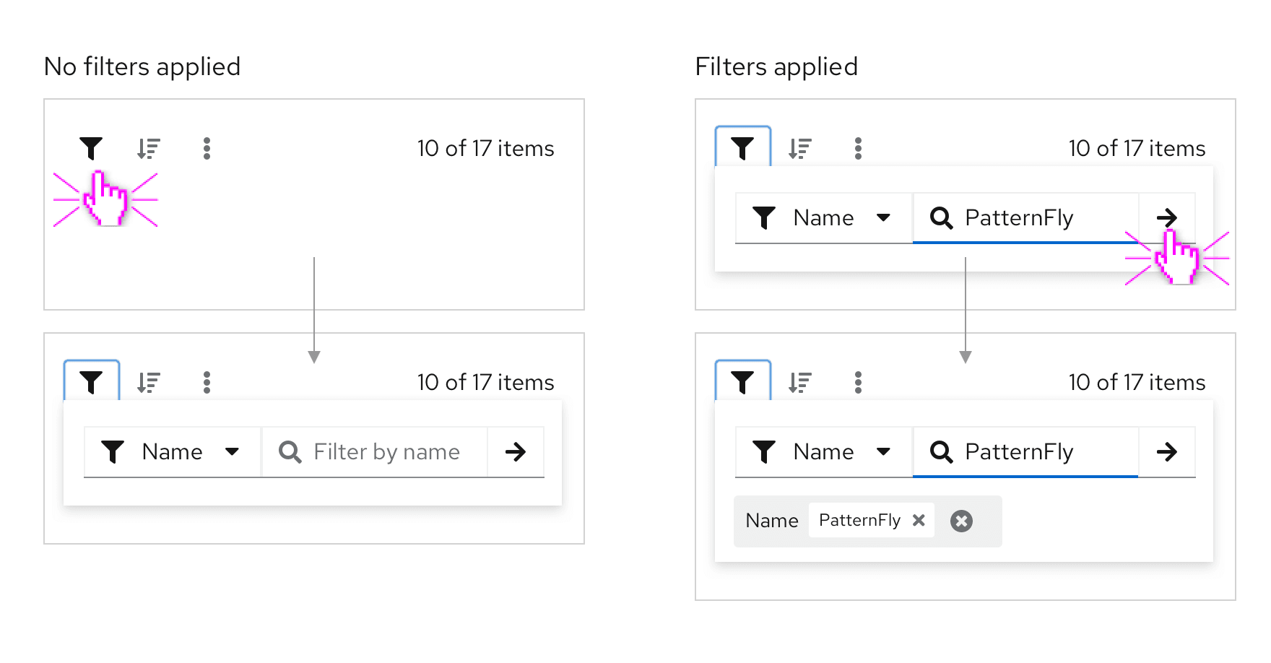Click the sort icon in the collapsed no-filters toolbar
1271x663 pixels.
(149, 148)
